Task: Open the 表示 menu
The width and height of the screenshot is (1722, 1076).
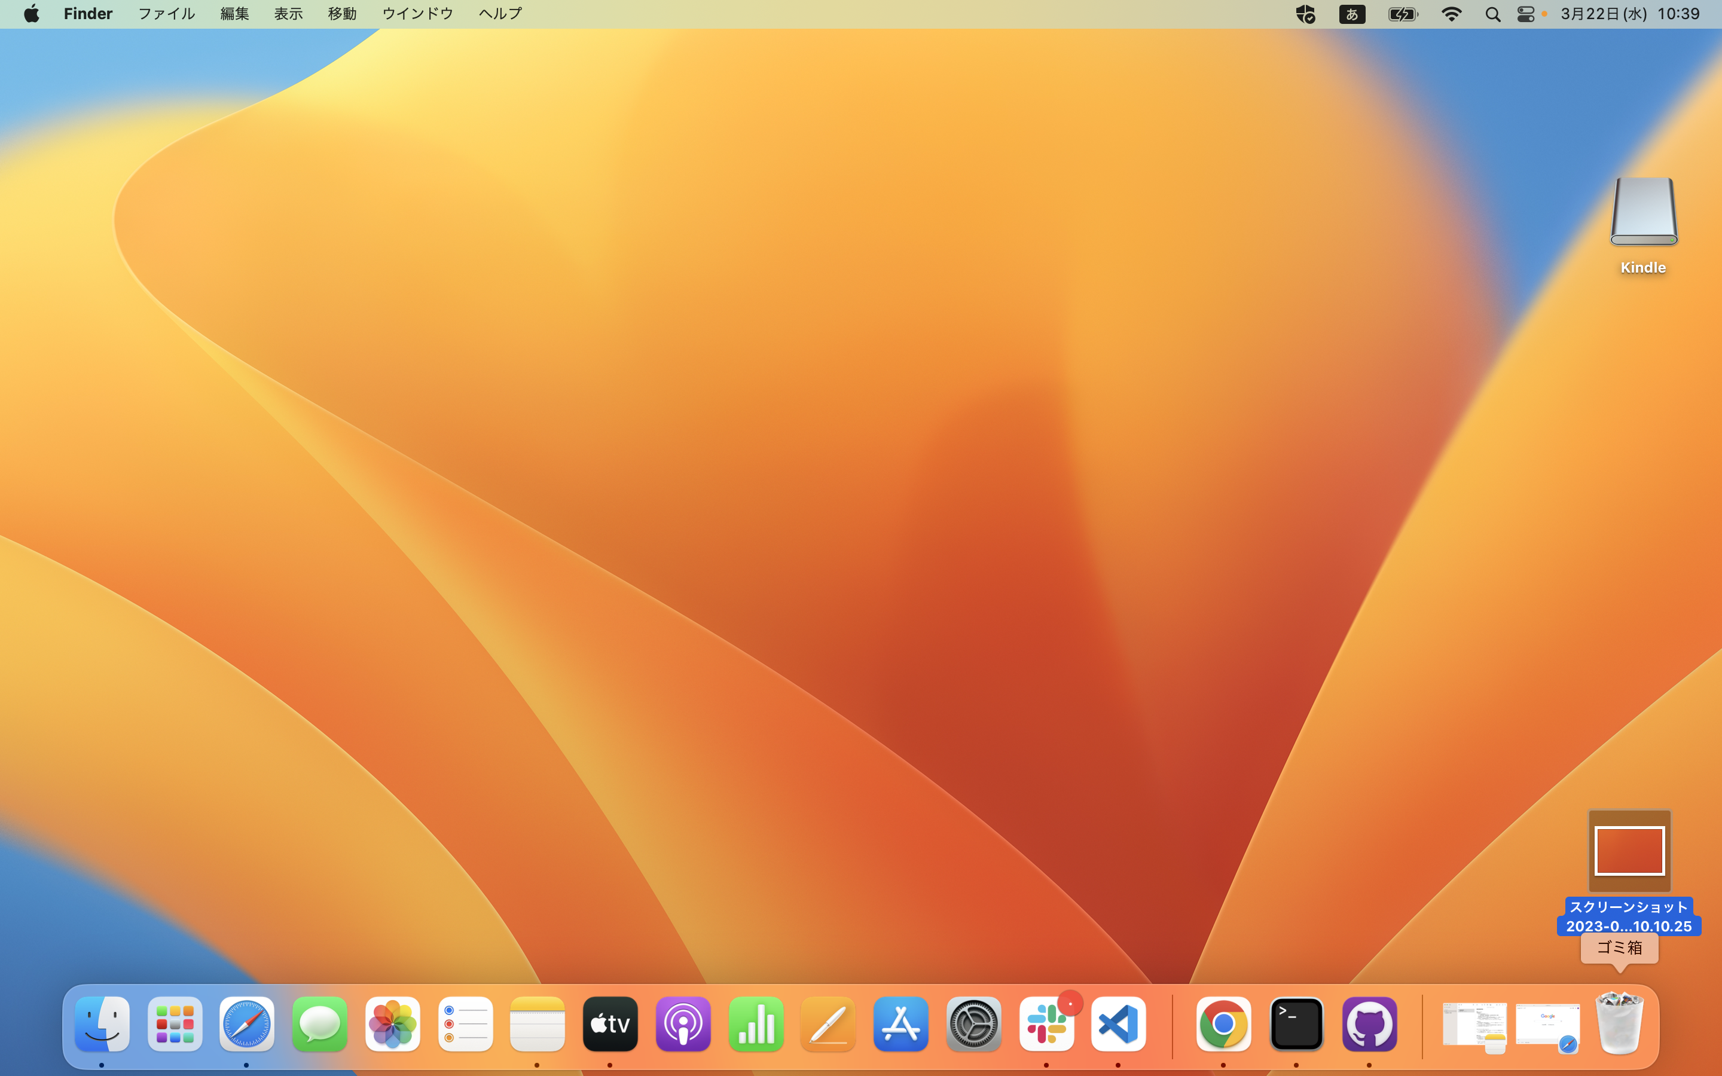Action: tap(289, 14)
